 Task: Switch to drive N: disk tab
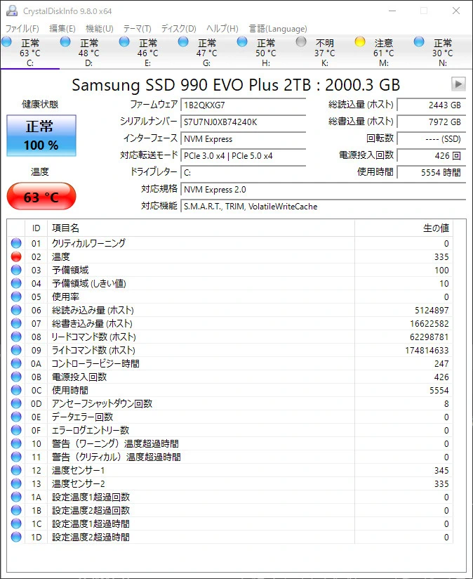tap(443, 53)
